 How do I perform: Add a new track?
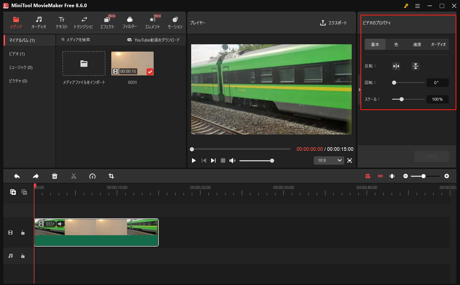(x=13, y=192)
